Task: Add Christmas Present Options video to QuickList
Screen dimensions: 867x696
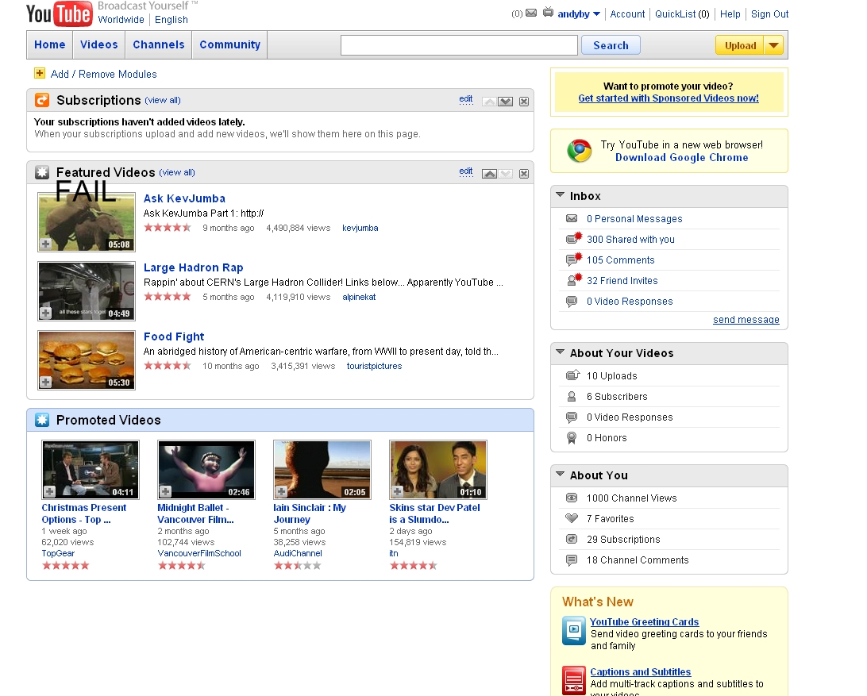Action: pyautogui.click(x=50, y=491)
